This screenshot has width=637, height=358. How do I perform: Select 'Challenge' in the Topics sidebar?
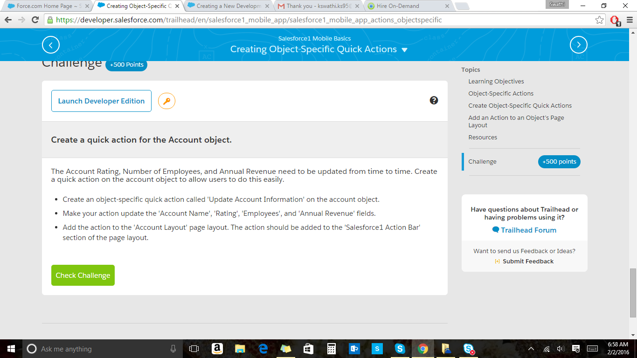point(483,162)
